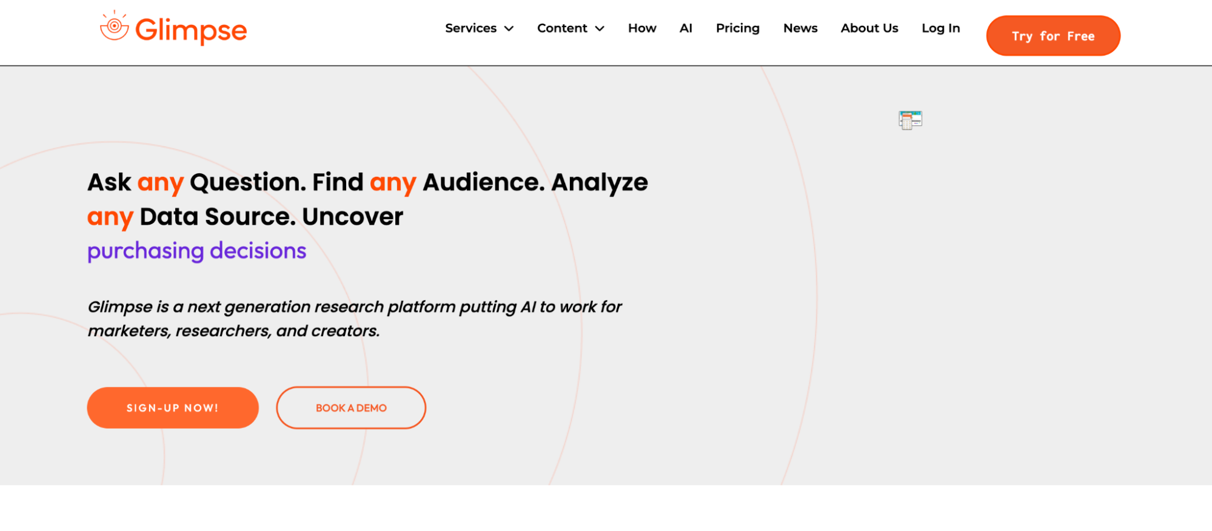Image resolution: width=1212 pixels, height=531 pixels.
Task: Click the Log In link
Action: tap(940, 28)
